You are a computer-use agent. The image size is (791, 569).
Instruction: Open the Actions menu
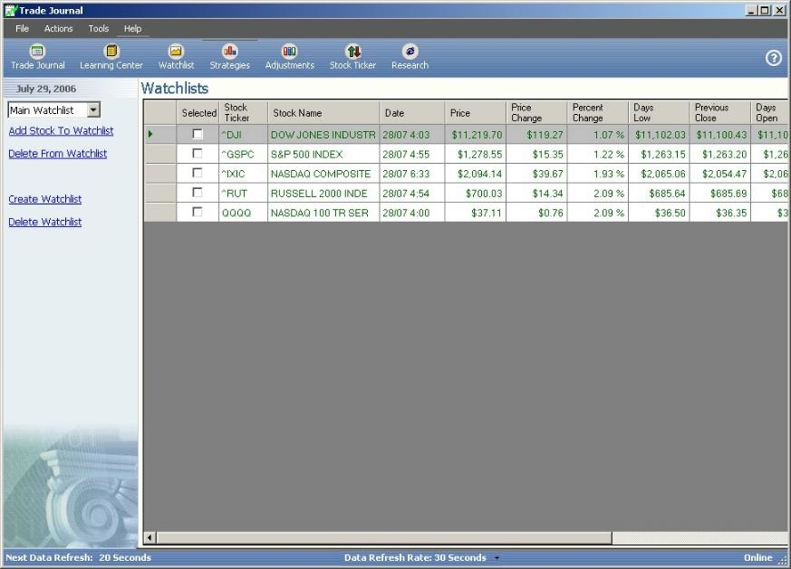coord(59,29)
